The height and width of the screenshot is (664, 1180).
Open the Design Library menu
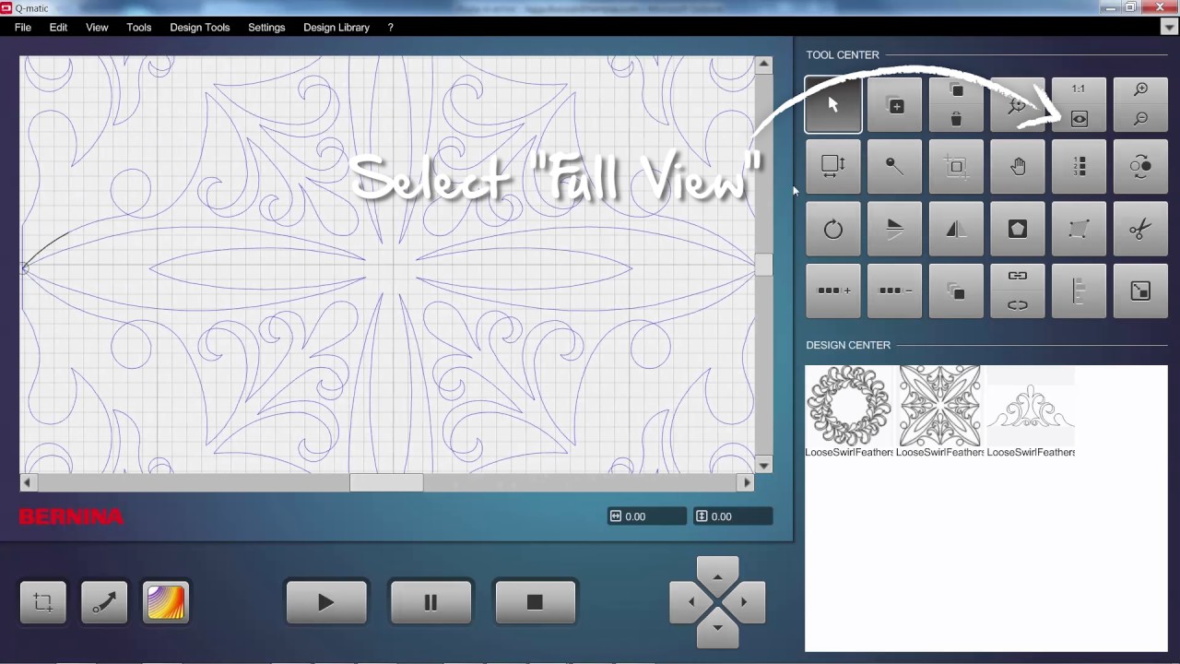pyautogui.click(x=336, y=28)
